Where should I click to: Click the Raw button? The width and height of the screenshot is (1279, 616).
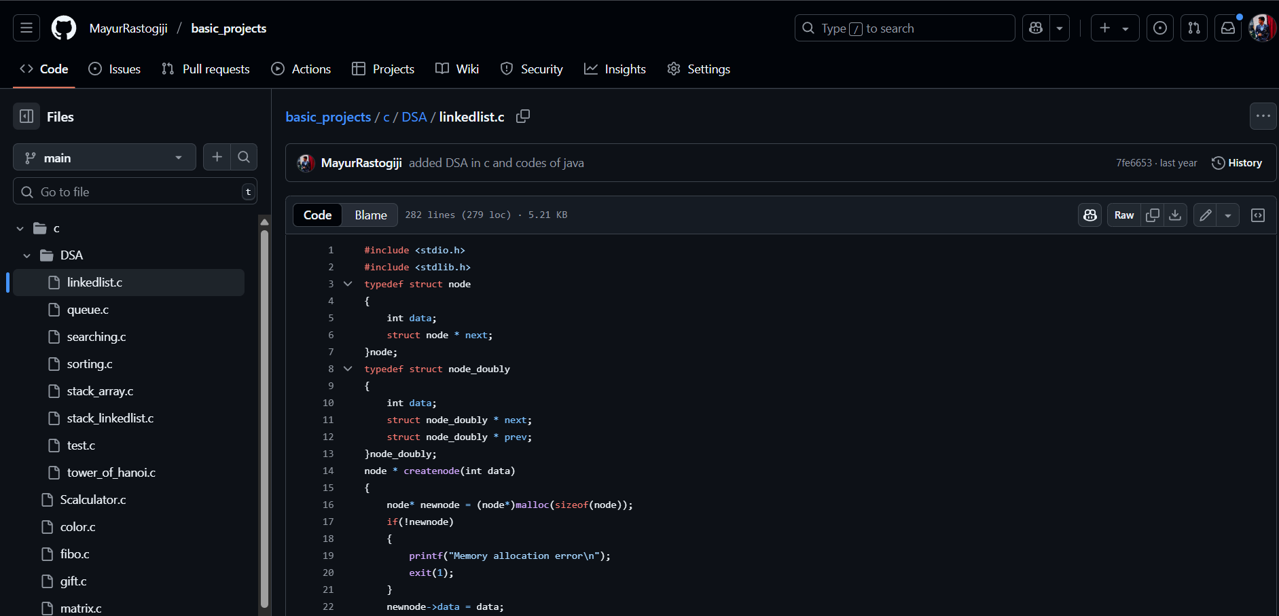click(x=1124, y=215)
